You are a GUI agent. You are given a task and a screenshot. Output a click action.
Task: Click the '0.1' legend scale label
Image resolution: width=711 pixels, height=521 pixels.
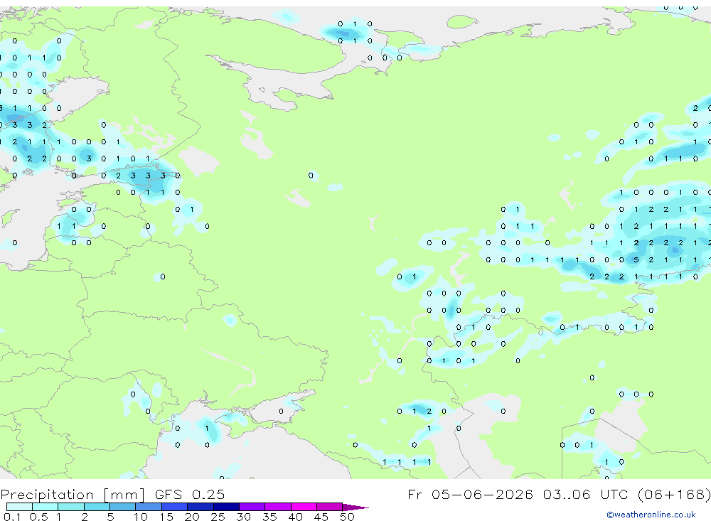point(12,517)
